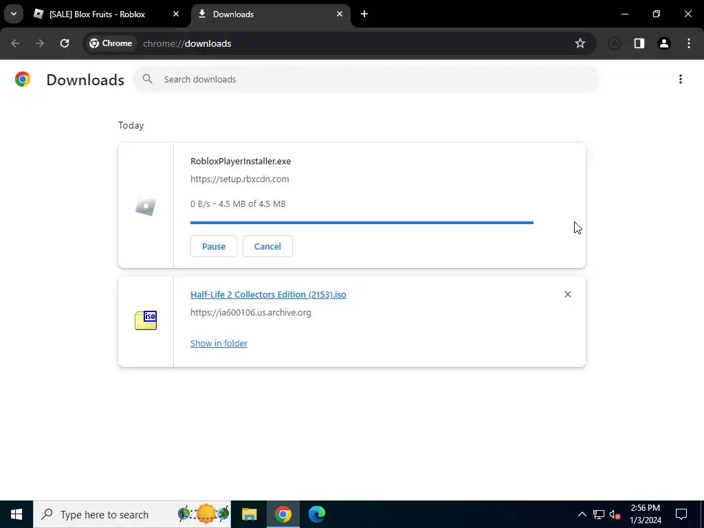704x528 pixels.
Task: Click the download status text '4.5 MB of 4.5 MB'
Action: 252,203
